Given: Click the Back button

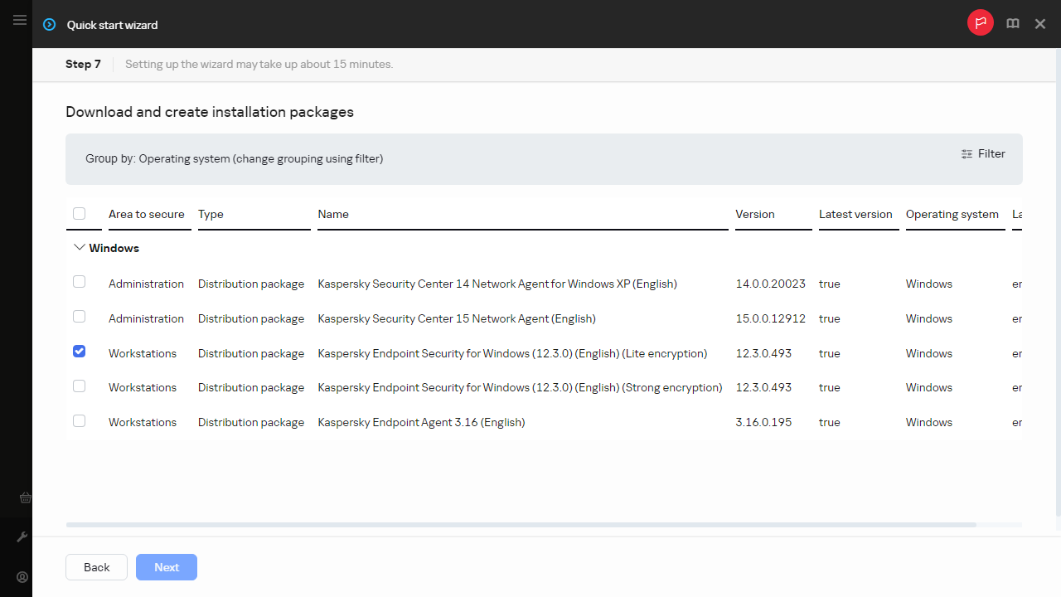Looking at the screenshot, I should coord(96,567).
